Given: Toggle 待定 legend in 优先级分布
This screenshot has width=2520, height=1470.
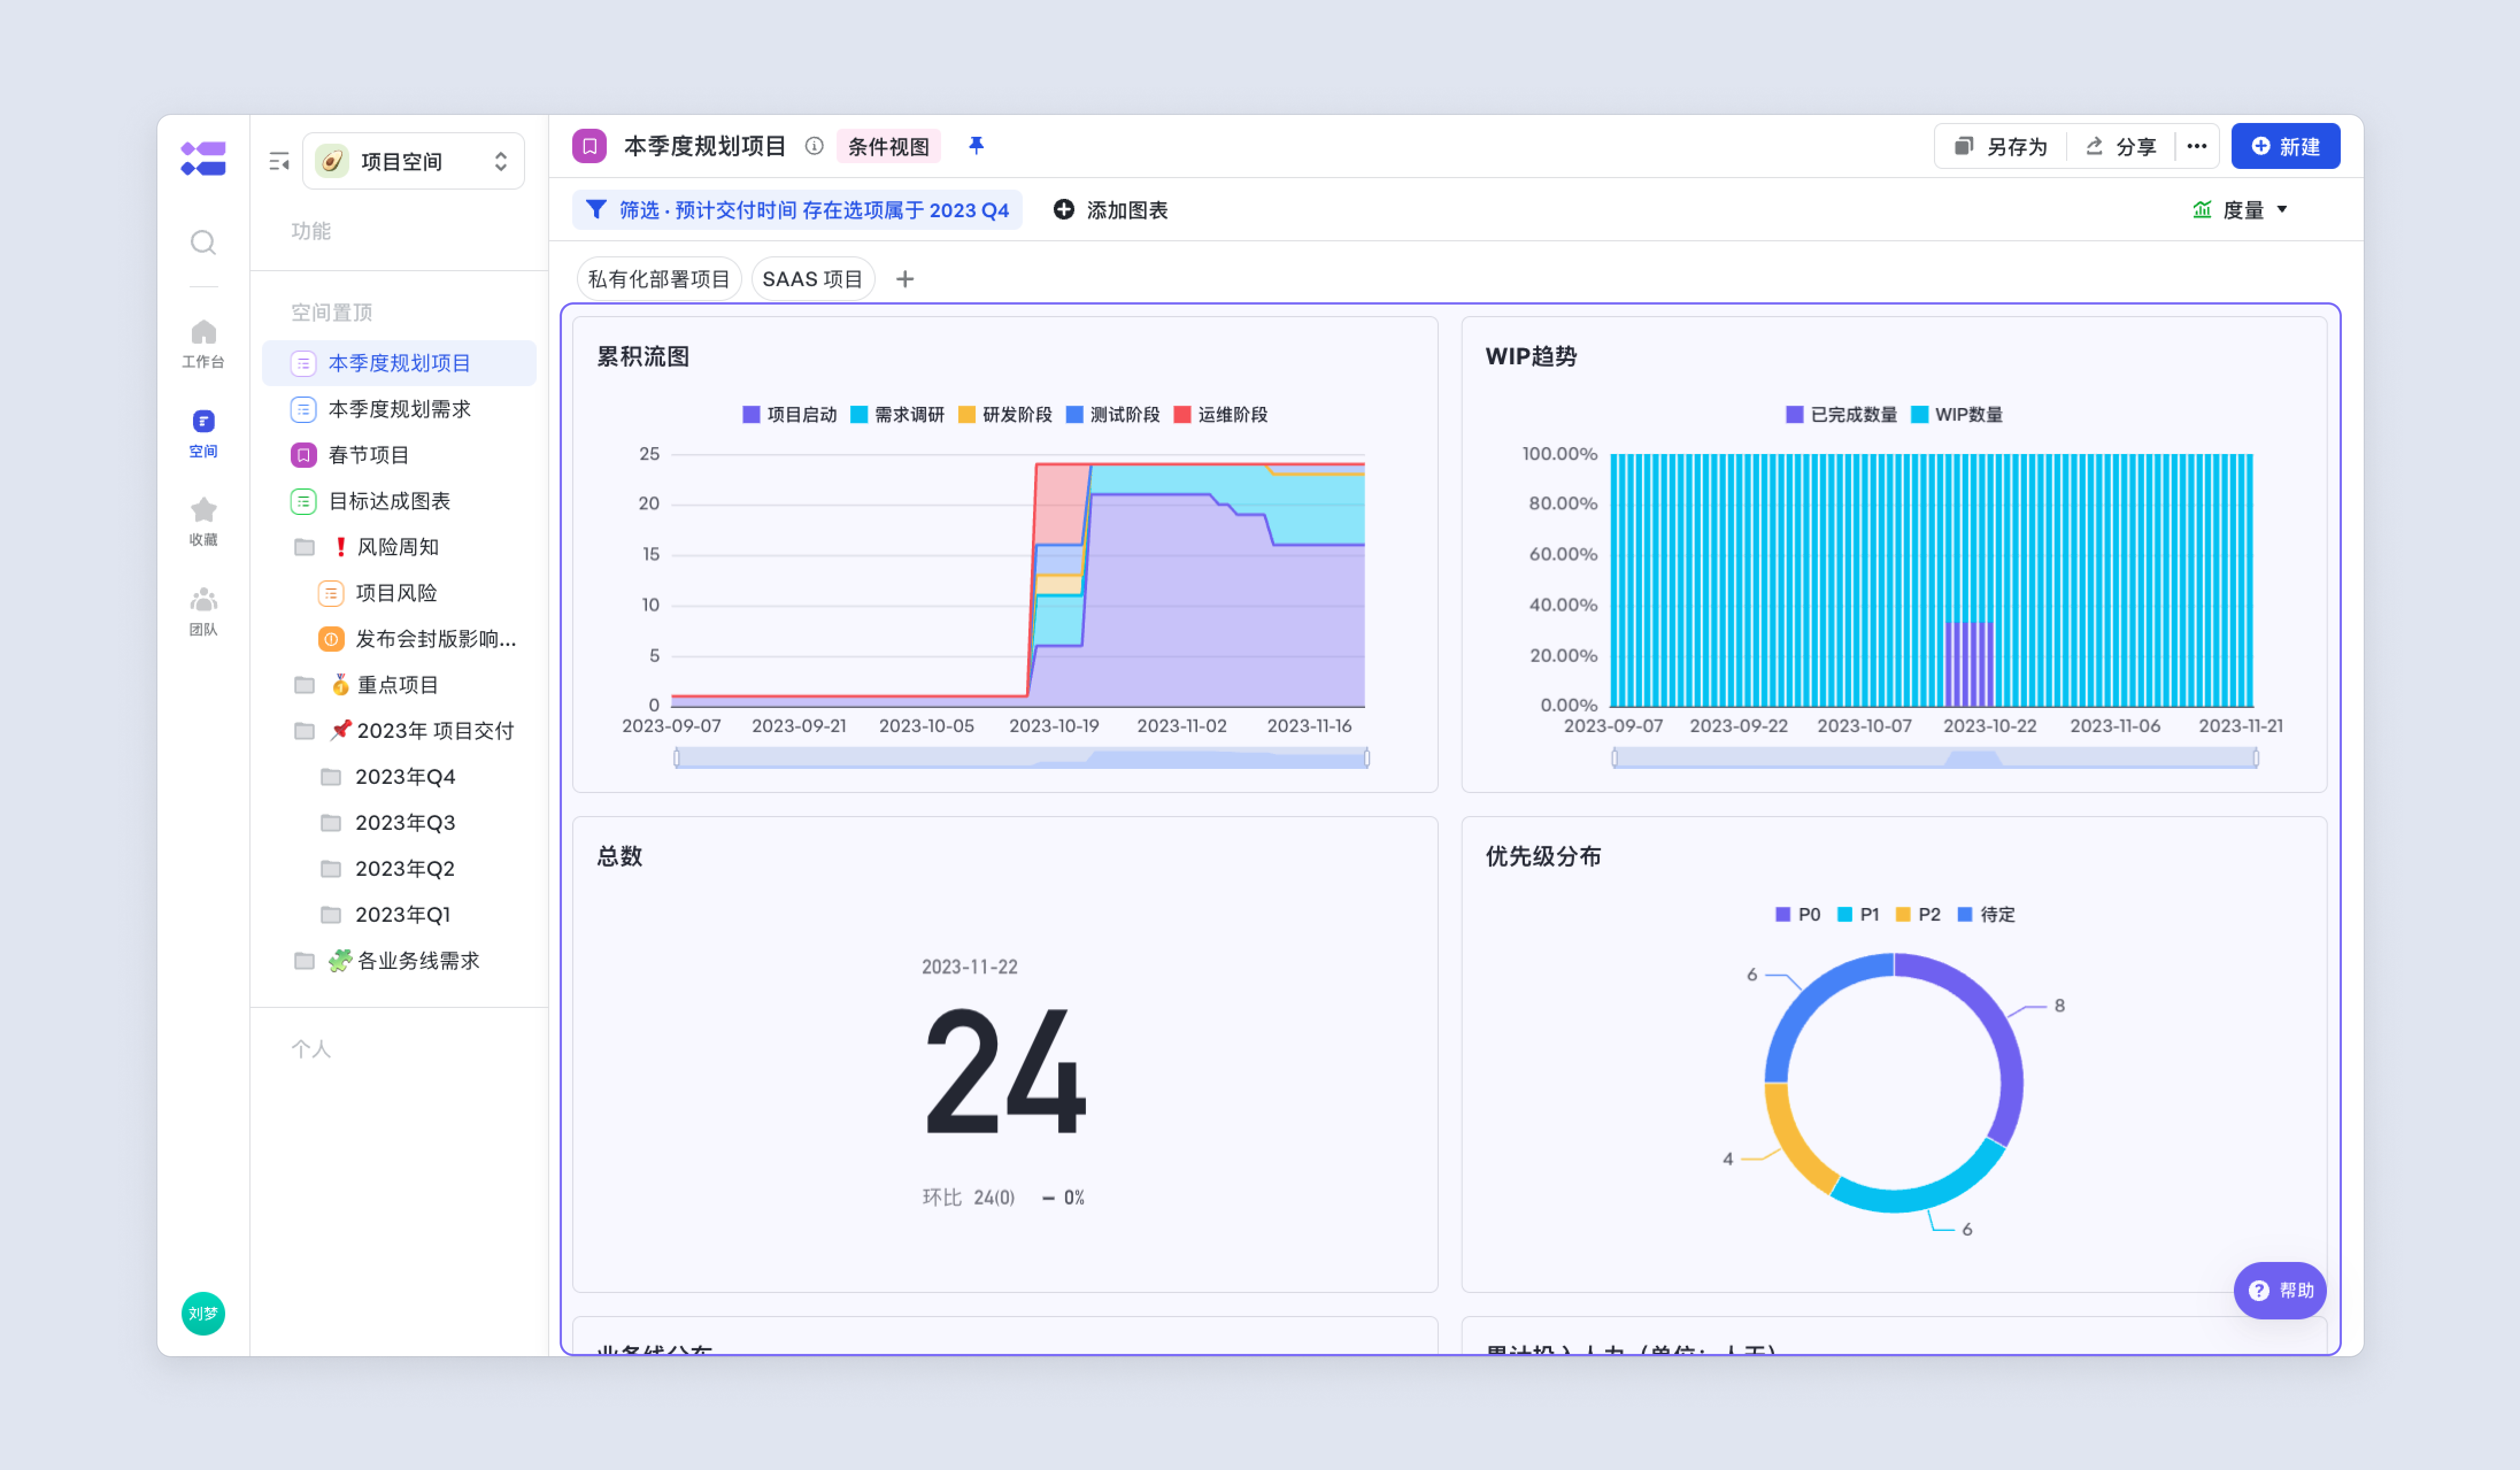Looking at the screenshot, I should click(x=1986, y=914).
